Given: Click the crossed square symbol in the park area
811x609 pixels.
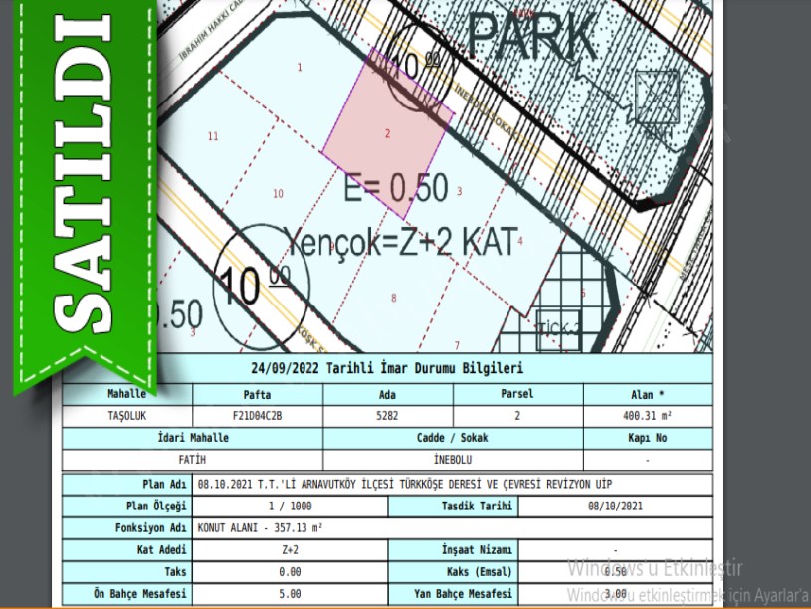Looking at the screenshot, I should tap(656, 97).
